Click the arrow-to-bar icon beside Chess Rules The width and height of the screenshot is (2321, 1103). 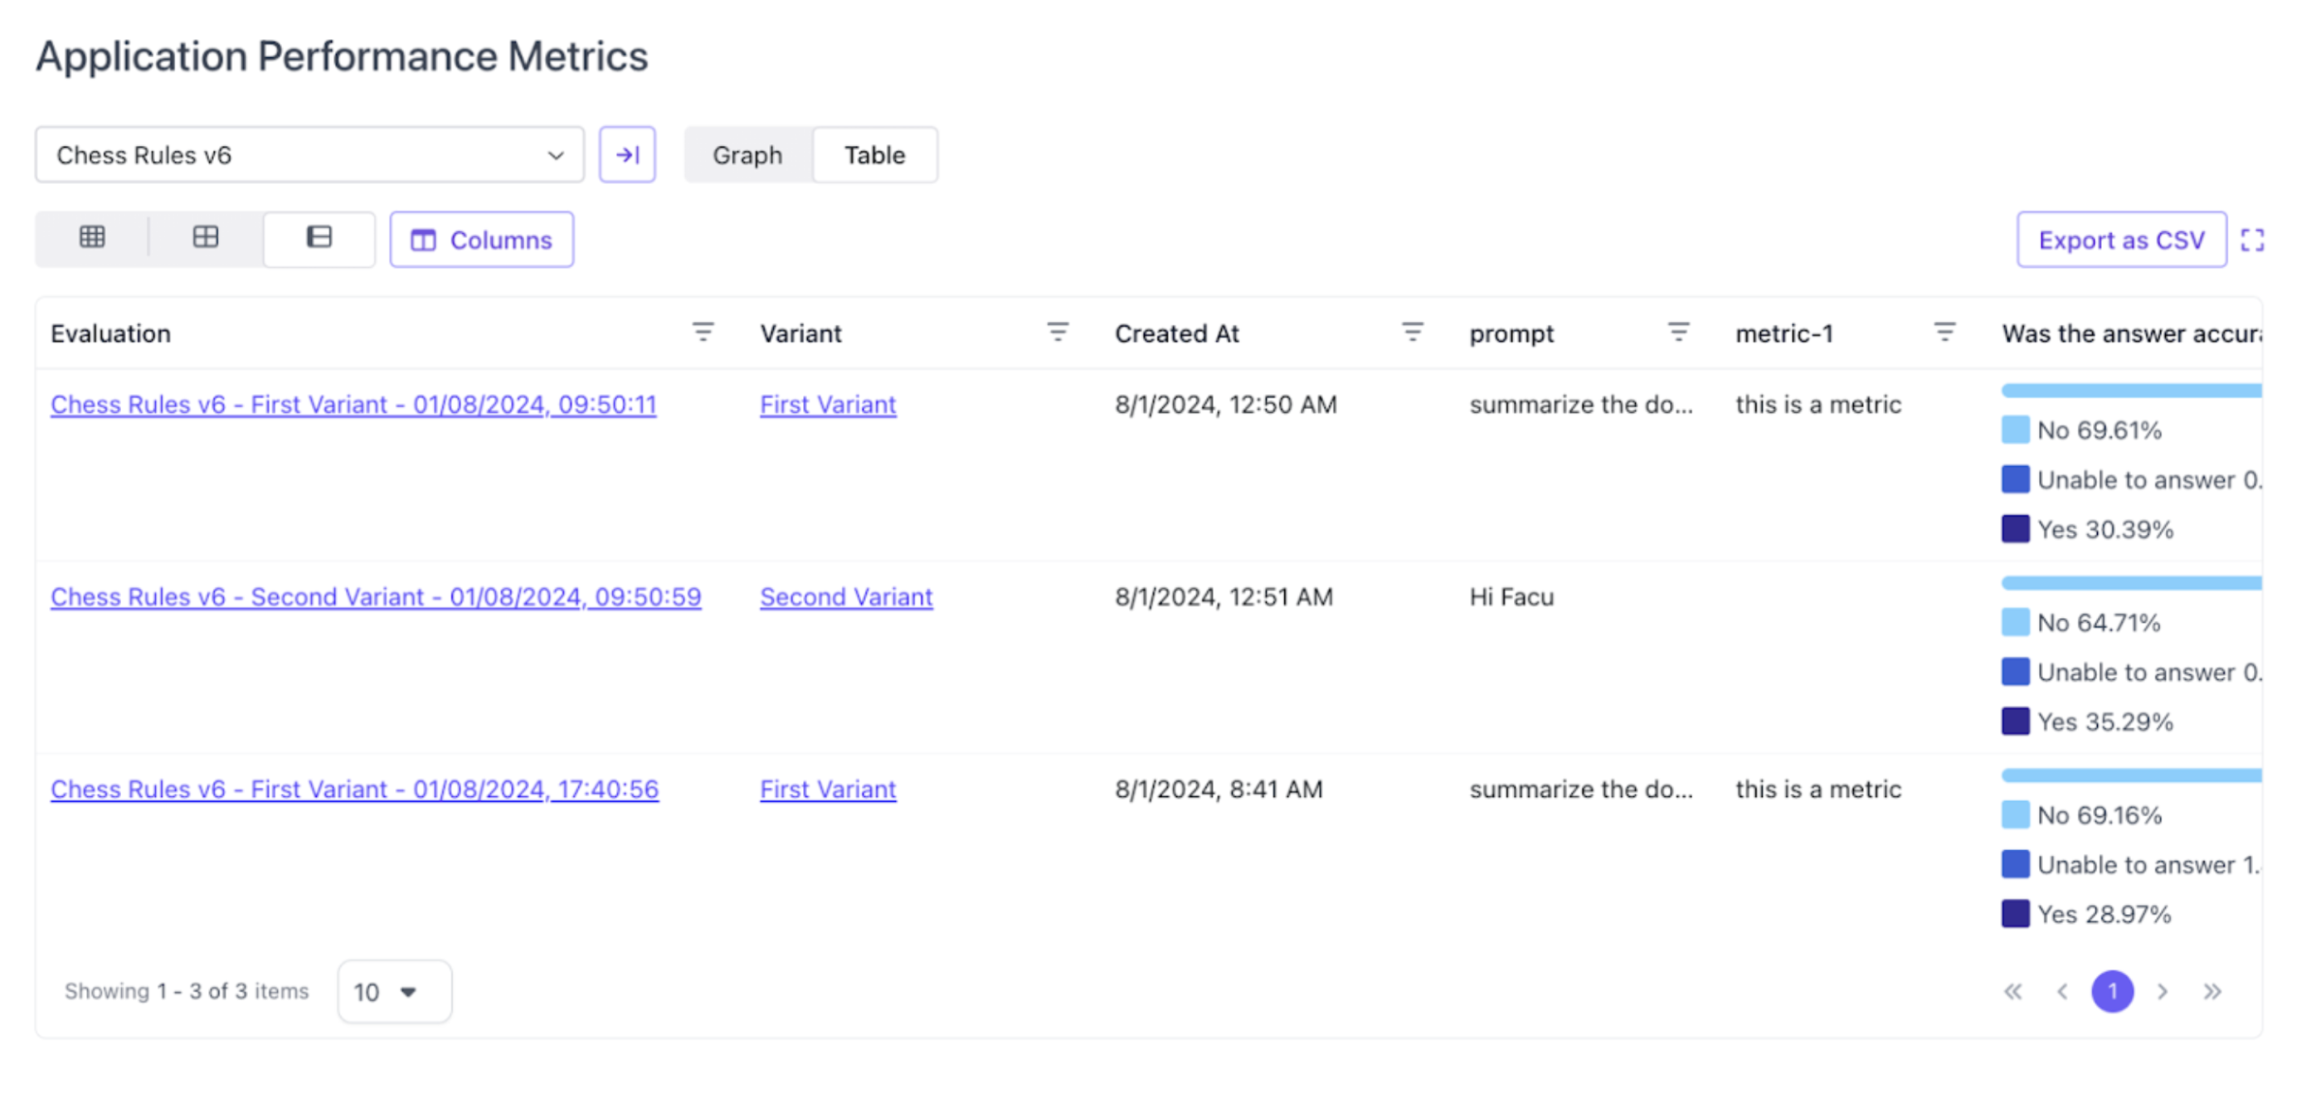coord(627,155)
